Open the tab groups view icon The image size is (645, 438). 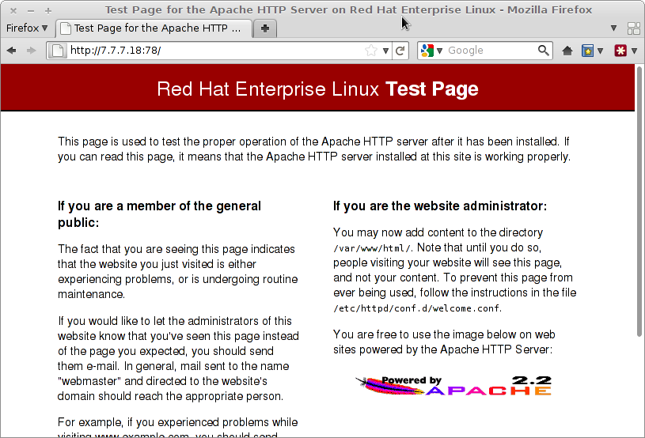coord(633,28)
